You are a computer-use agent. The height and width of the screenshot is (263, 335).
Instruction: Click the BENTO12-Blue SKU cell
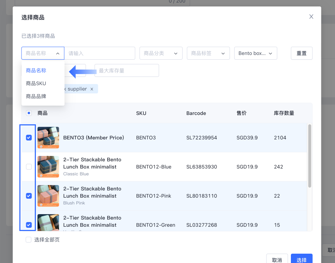pos(154,167)
